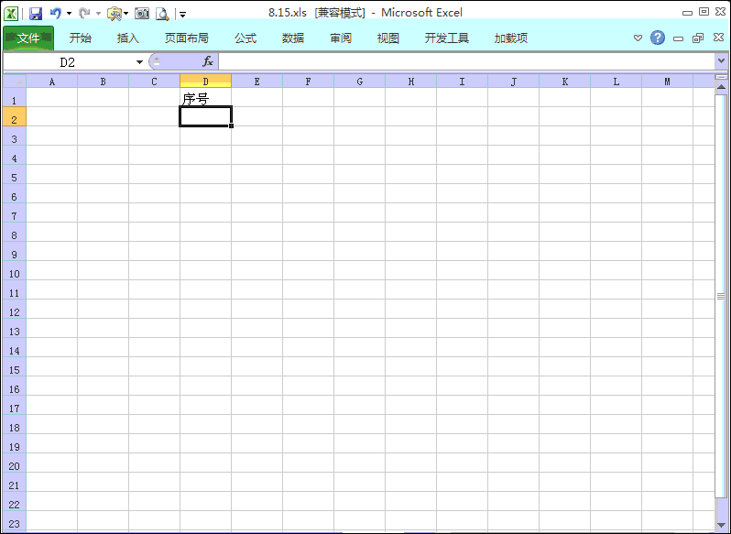This screenshot has width=731, height=534.
Task: Switch to the 开发工具 ribbon tab
Action: click(x=447, y=38)
